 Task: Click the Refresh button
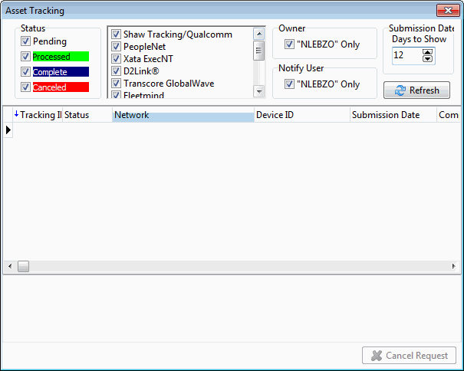pyautogui.click(x=416, y=90)
